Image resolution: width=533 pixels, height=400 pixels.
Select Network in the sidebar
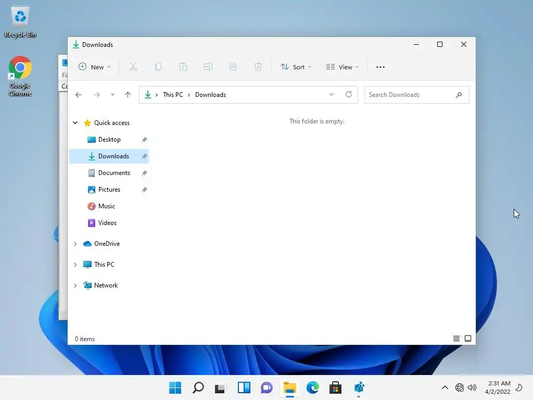[x=106, y=285]
